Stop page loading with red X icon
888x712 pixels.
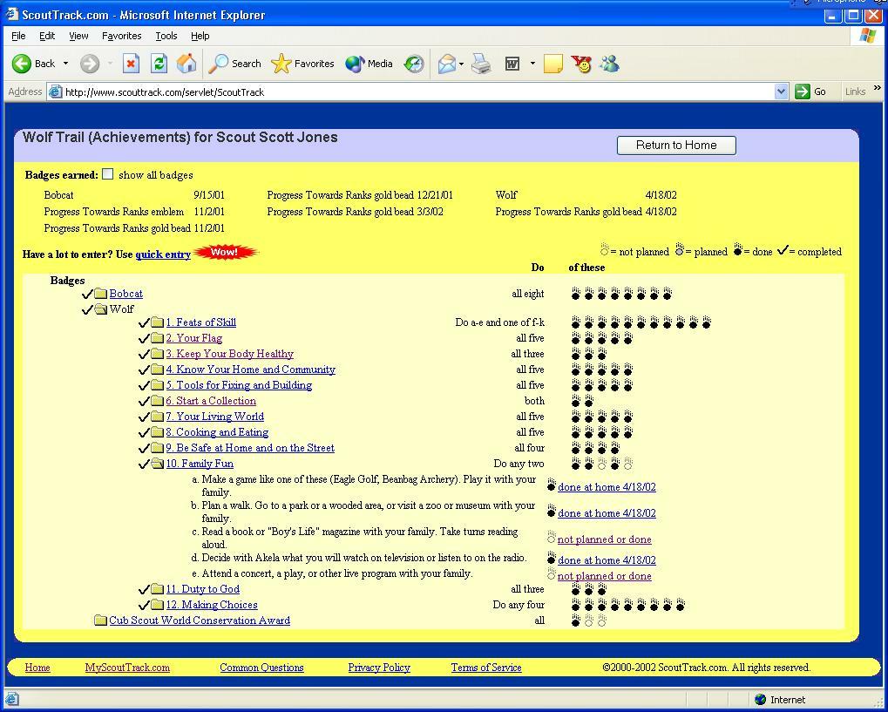coord(131,64)
